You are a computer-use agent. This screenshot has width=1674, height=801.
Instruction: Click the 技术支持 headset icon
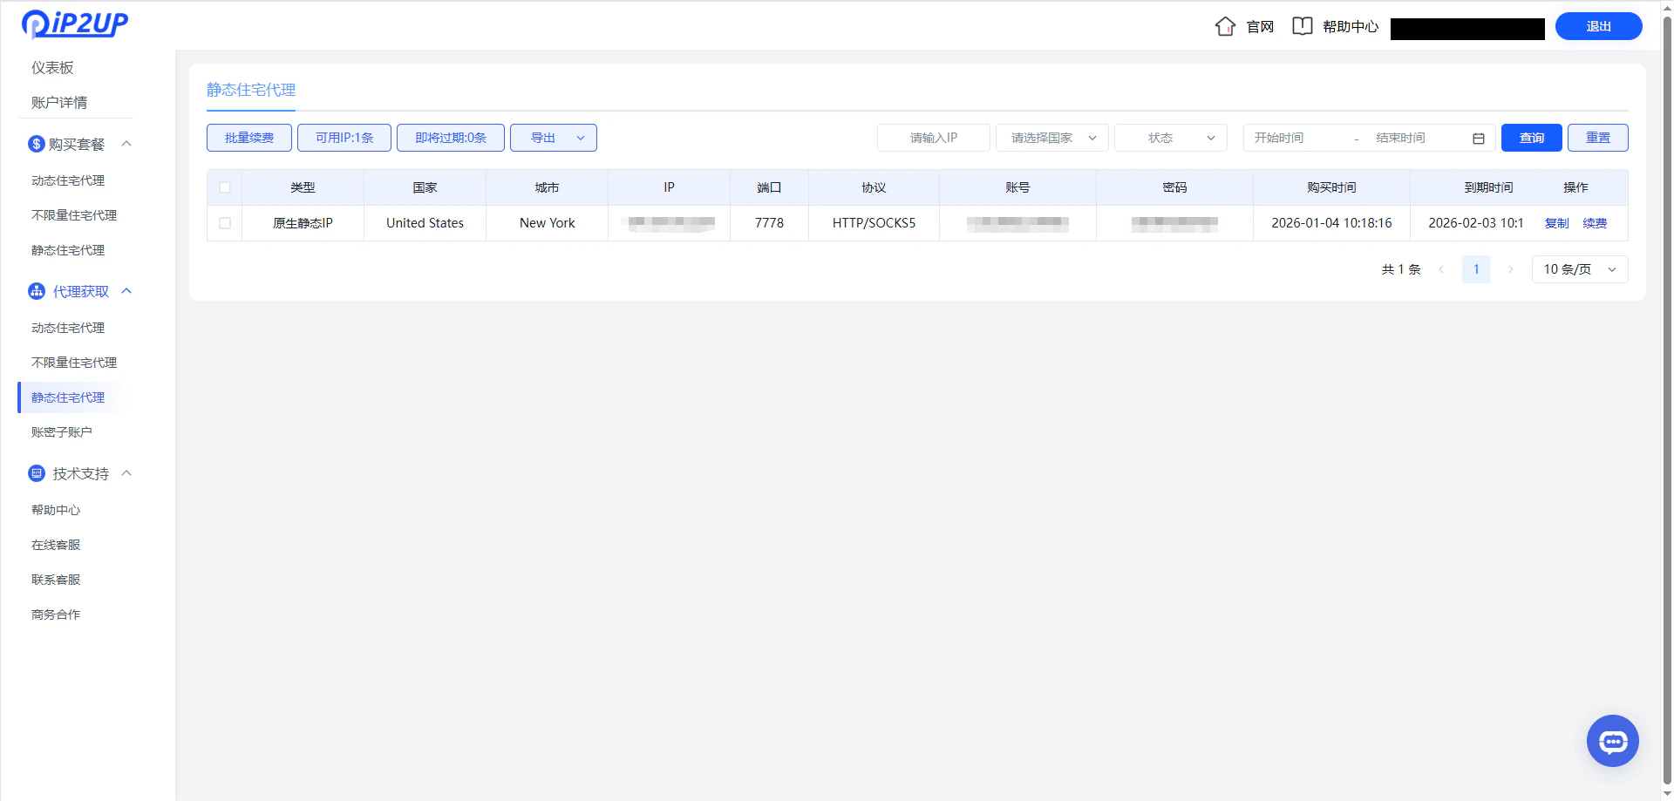point(36,472)
